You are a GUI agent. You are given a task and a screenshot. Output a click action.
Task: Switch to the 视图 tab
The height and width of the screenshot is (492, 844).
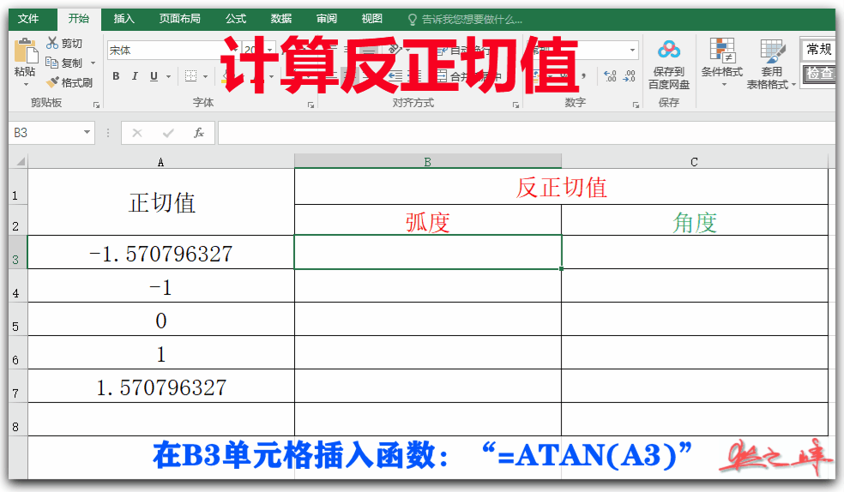(x=372, y=19)
